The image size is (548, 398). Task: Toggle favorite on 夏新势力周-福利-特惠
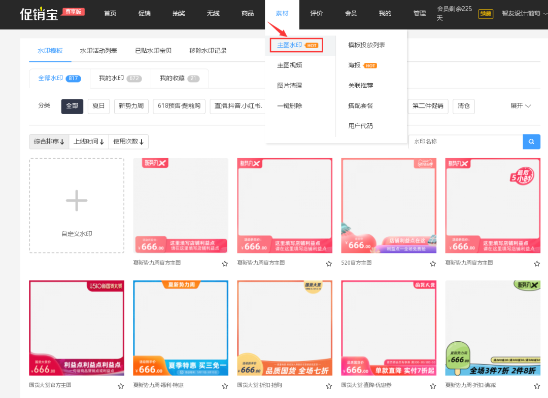(x=225, y=386)
